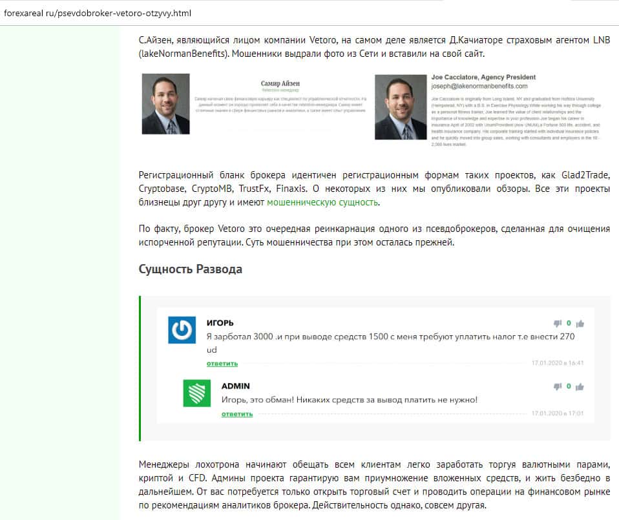Screen dimensions: 619x520
Task: Click the 'Сущность Развода' heading
Action: (x=190, y=269)
